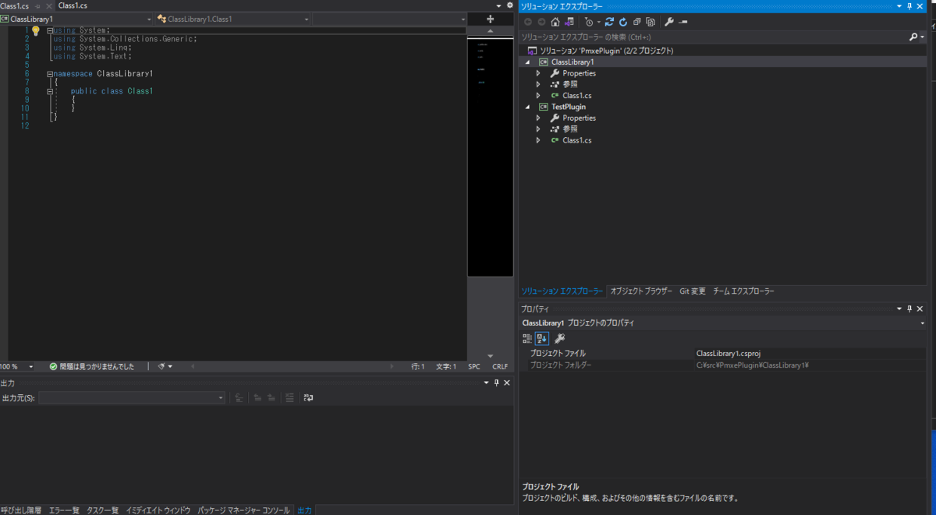
Task: Auto-hide the Solution Explorer with pin icon
Action: [909, 5]
